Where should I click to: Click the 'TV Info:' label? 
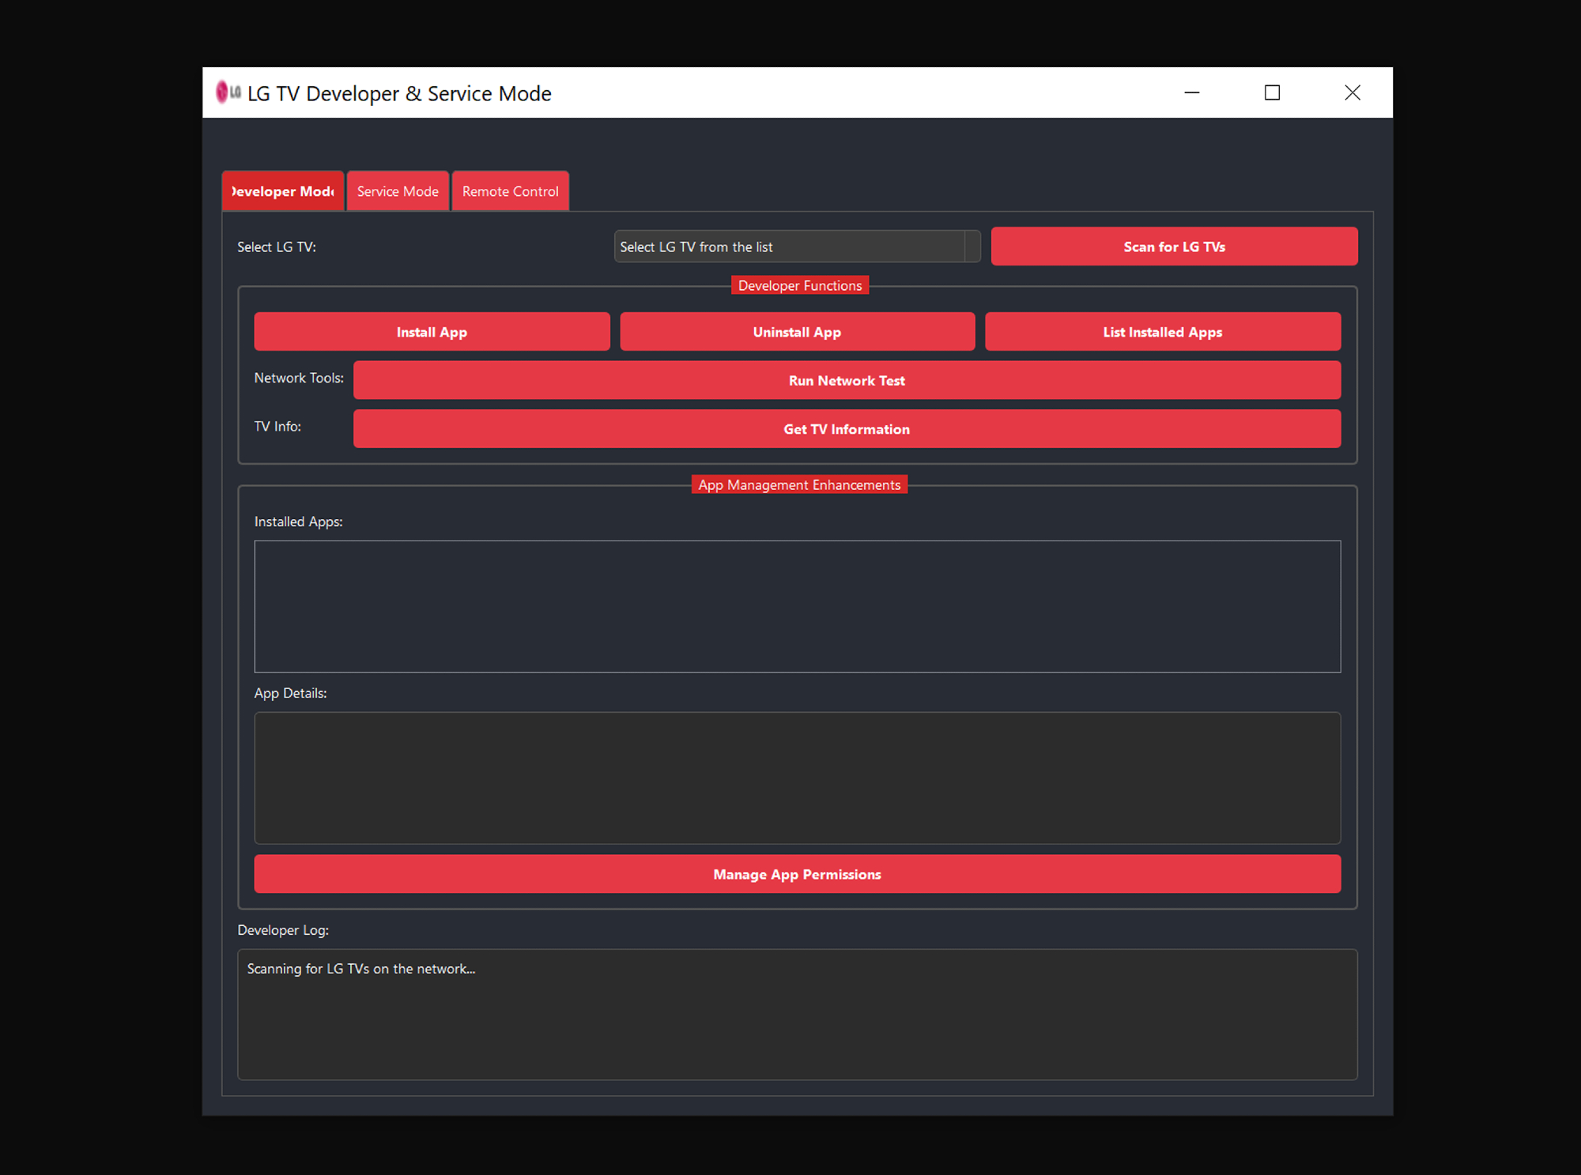(x=277, y=427)
